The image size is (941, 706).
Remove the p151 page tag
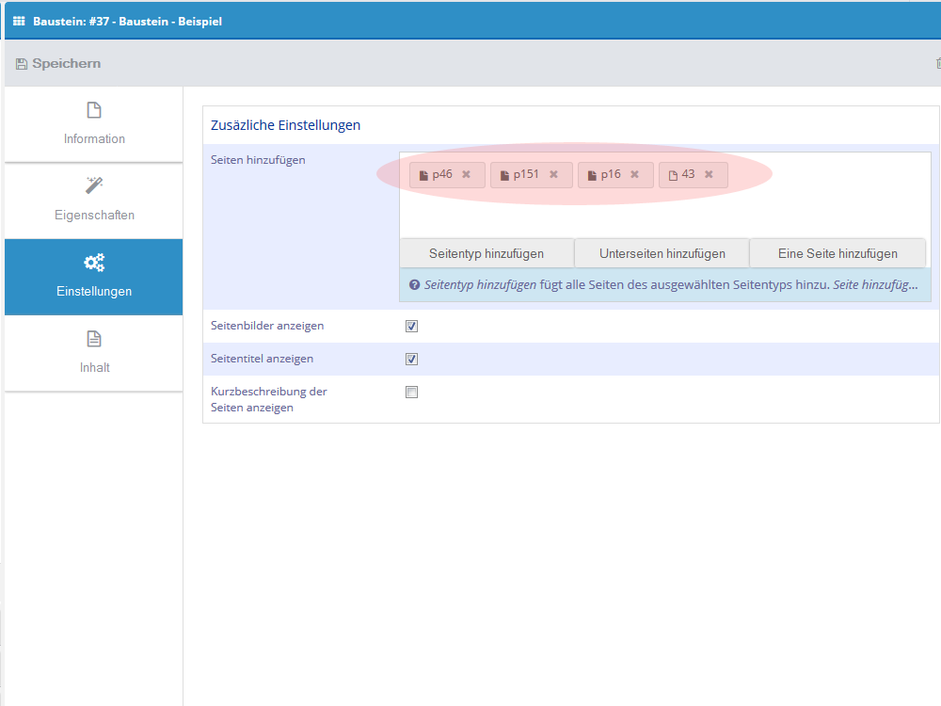tap(553, 174)
